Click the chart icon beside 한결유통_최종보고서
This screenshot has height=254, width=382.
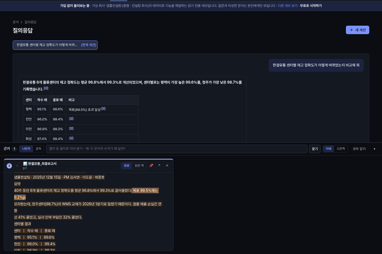[x=25, y=164]
